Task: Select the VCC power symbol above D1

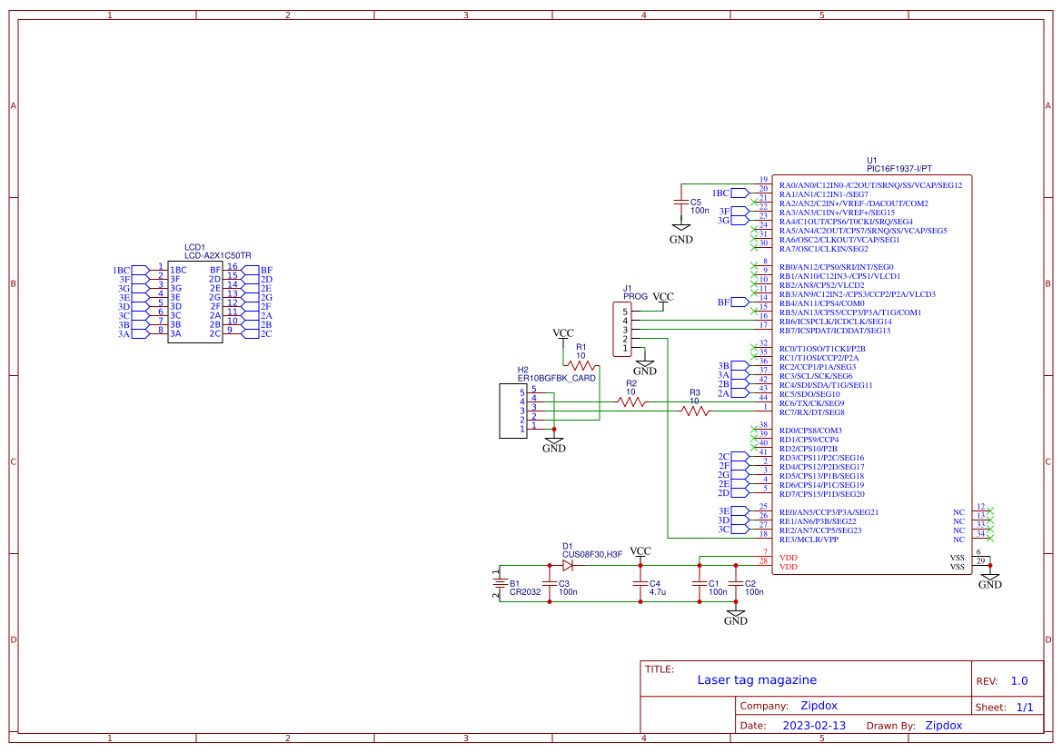Action: [x=640, y=550]
